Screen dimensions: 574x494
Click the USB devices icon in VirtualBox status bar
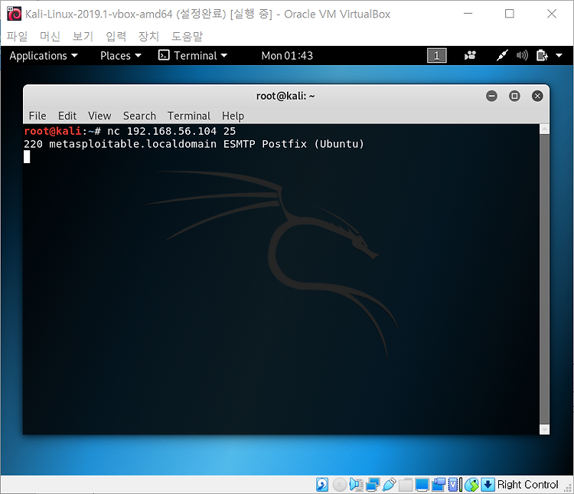coord(390,485)
